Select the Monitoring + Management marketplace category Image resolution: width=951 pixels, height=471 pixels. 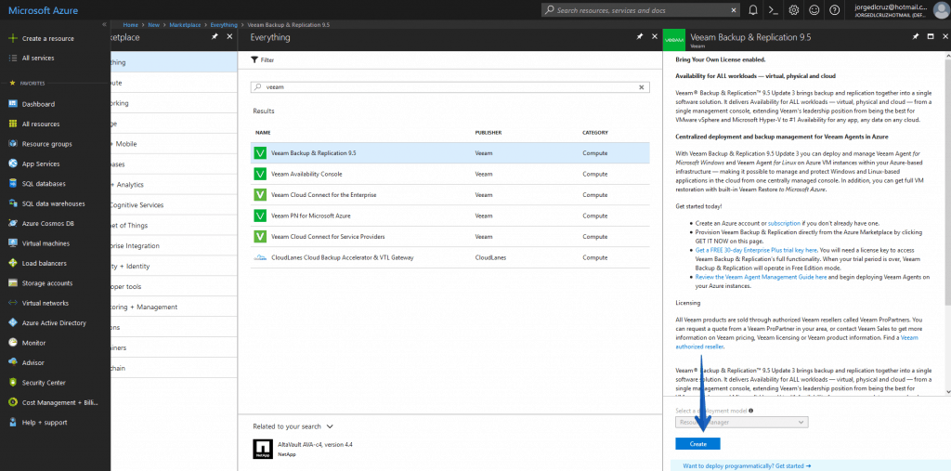(174, 307)
